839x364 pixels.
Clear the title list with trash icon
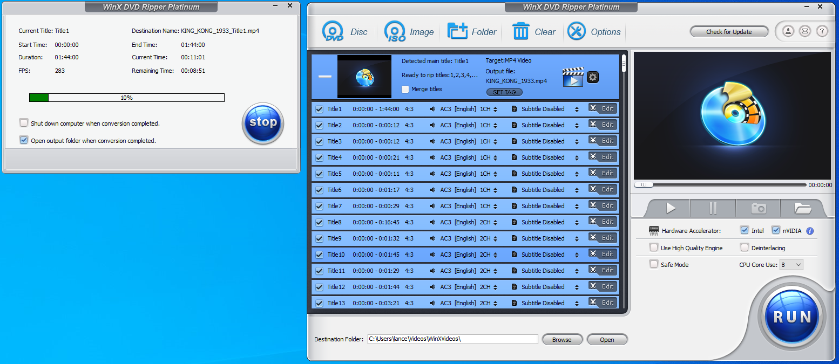tap(533, 32)
